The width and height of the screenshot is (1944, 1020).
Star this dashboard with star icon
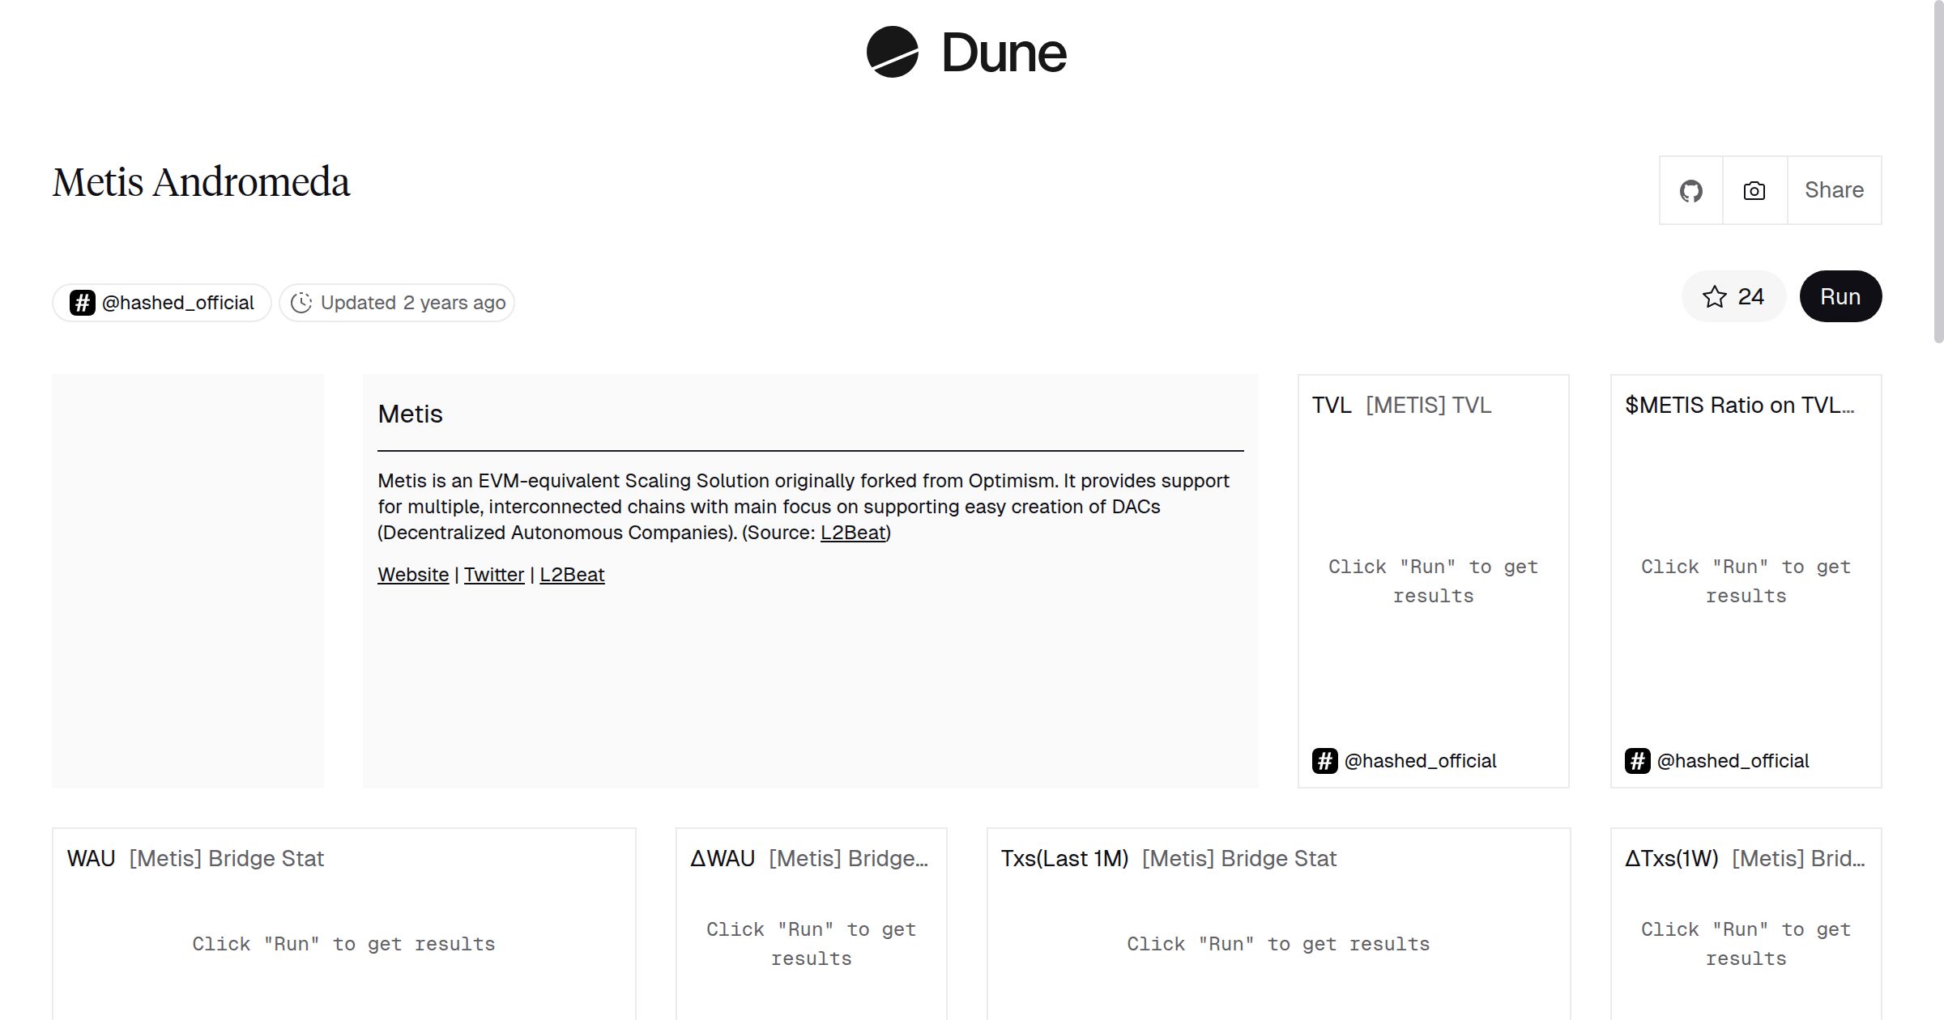click(x=1714, y=297)
